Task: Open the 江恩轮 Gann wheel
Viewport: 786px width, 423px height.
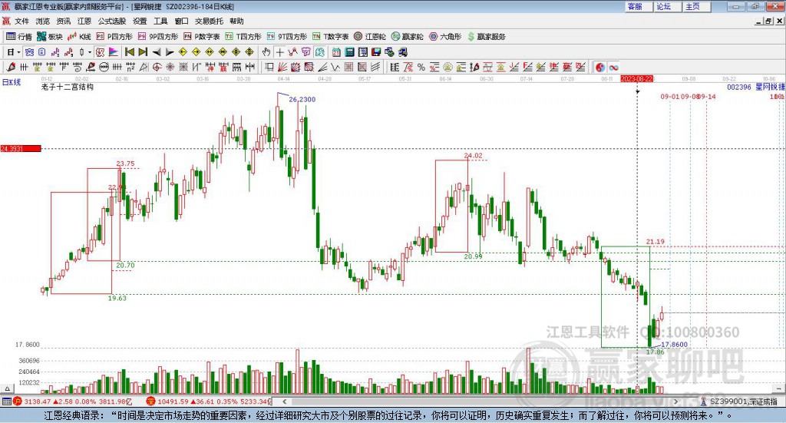Action: tap(370, 37)
